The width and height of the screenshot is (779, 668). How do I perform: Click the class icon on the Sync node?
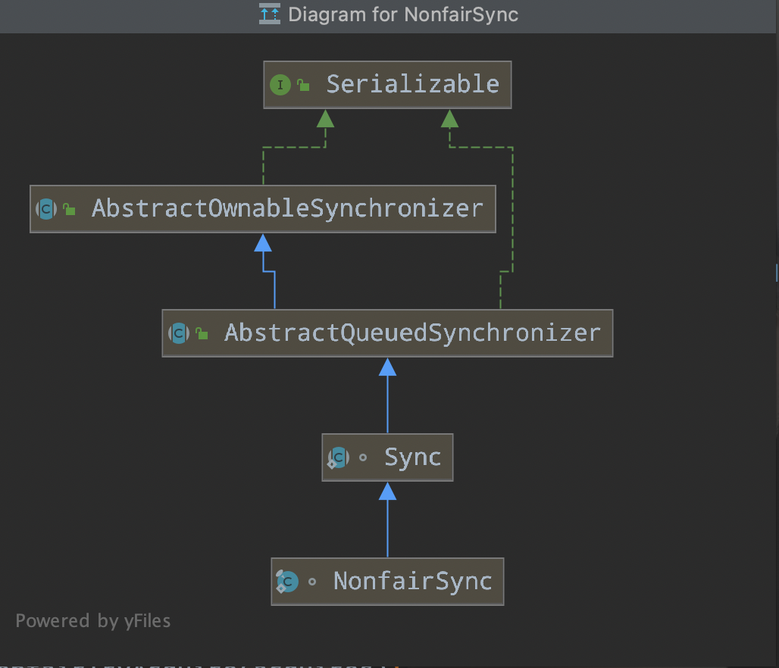point(338,457)
